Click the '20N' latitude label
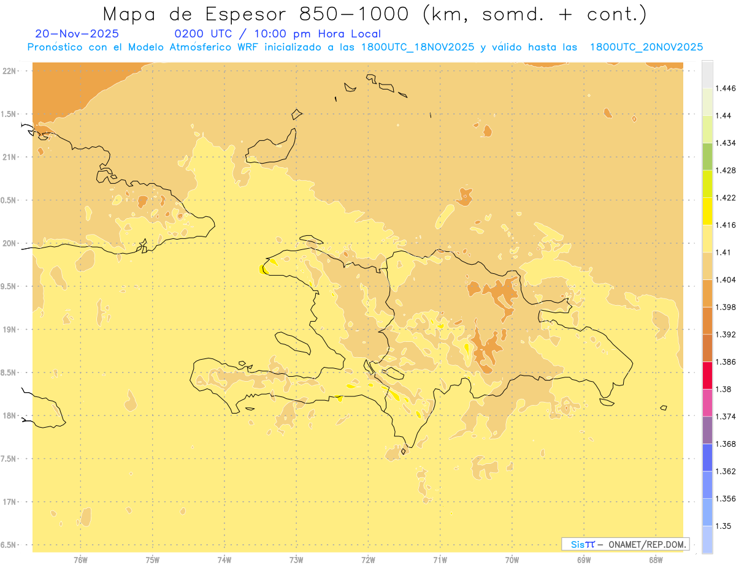This screenshot has height=568, width=736. [x=9, y=243]
